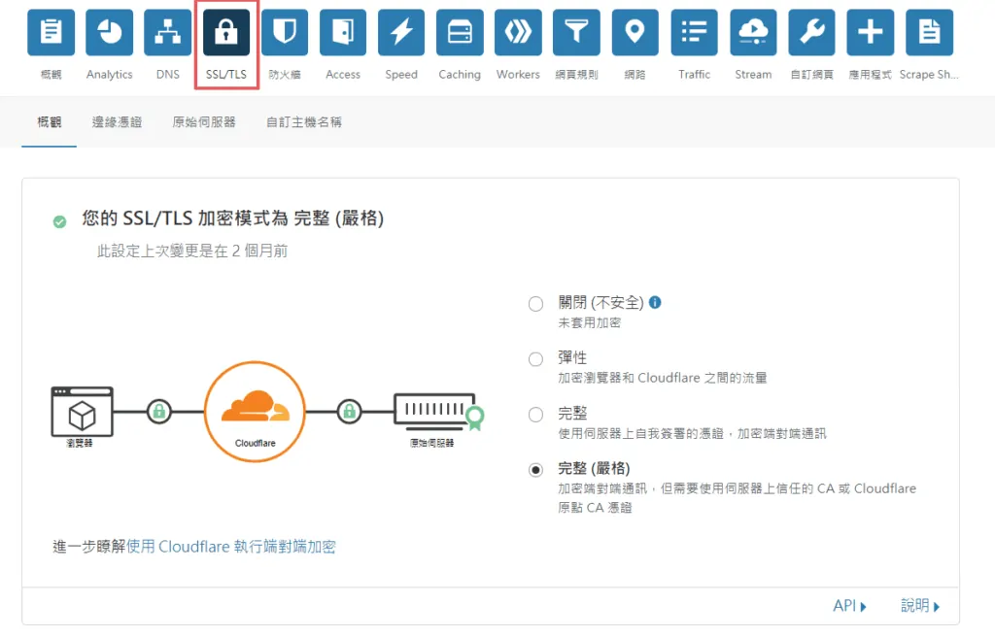Screen dimensions: 995x637
Task: Open the 自訂網頁 wrench icon
Action: (811, 32)
